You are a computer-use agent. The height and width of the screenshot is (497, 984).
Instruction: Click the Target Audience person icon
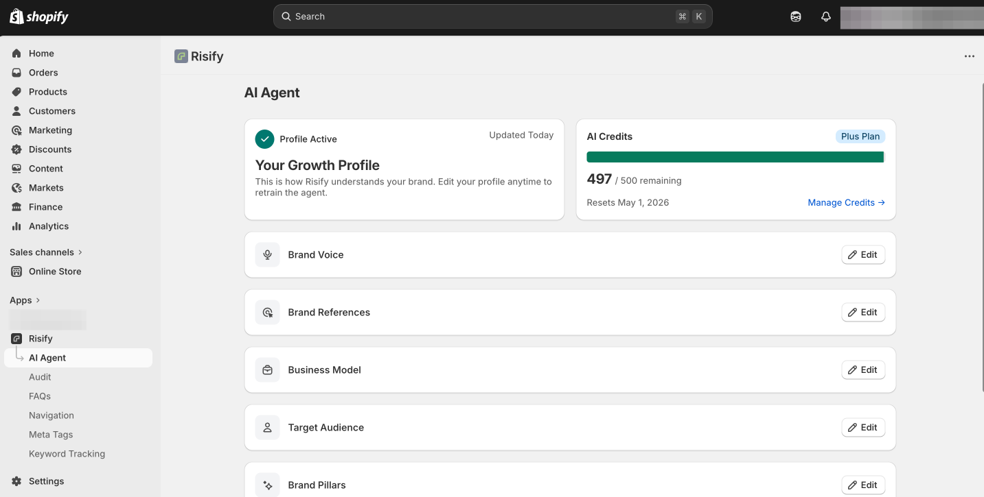pyautogui.click(x=268, y=428)
